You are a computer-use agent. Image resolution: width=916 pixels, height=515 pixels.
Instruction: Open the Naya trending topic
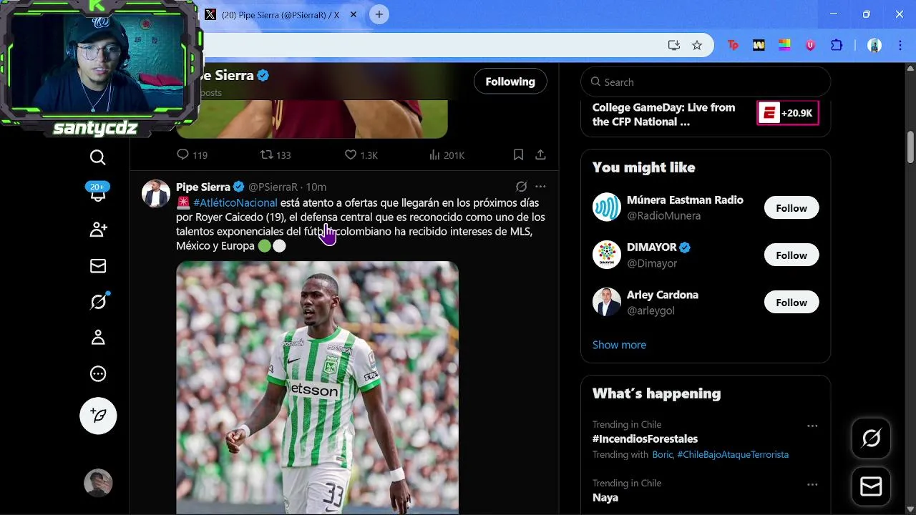605,497
